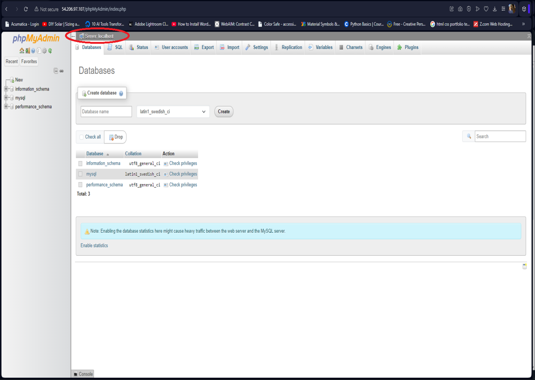535x380 pixels.
Task: Open the Engines tab
Action: point(380,47)
